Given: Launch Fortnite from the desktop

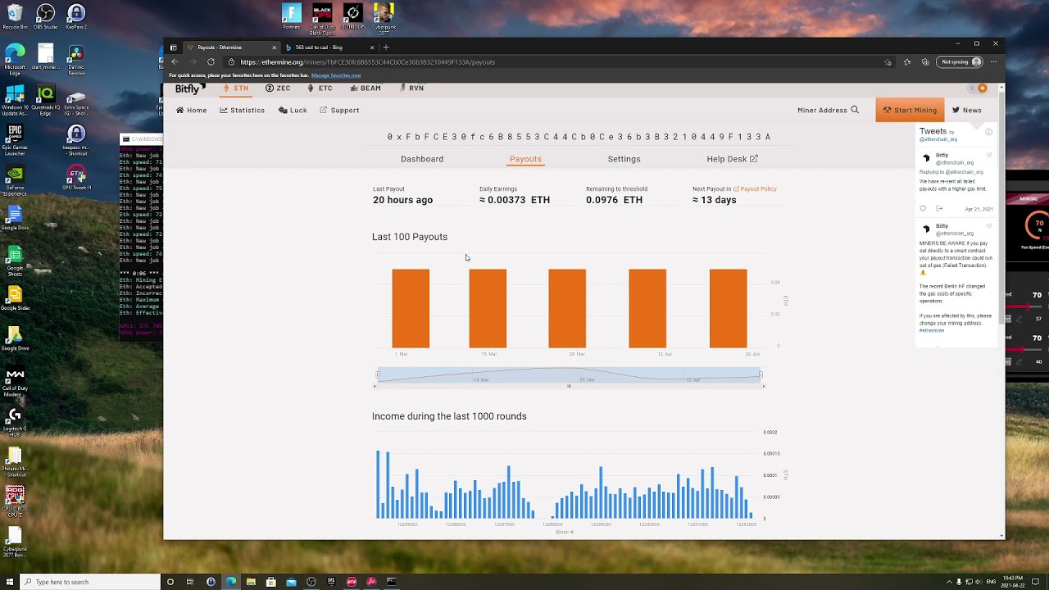Looking at the screenshot, I should pos(292,16).
